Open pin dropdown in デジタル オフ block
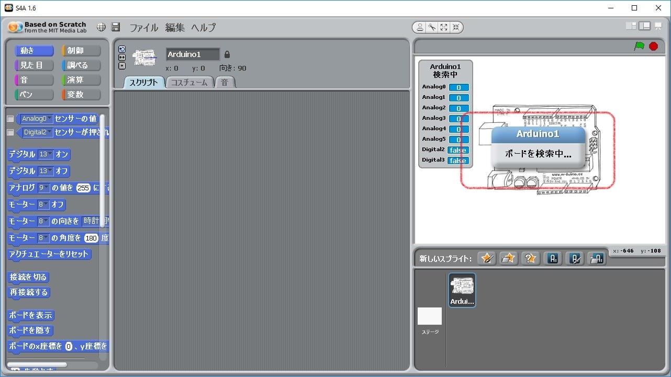The image size is (671, 377). tap(46, 171)
